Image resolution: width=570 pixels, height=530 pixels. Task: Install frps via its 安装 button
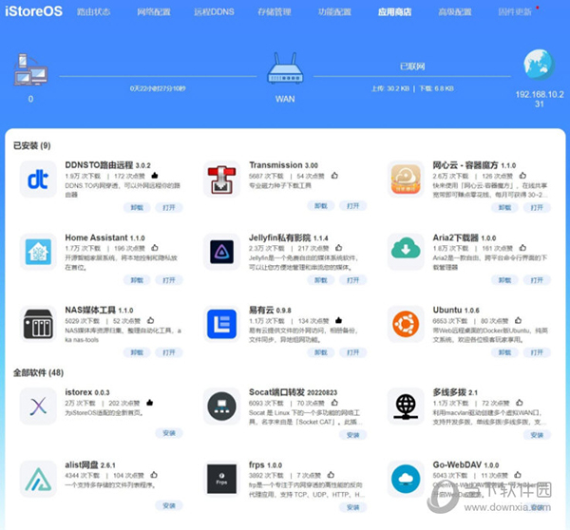[x=352, y=507]
